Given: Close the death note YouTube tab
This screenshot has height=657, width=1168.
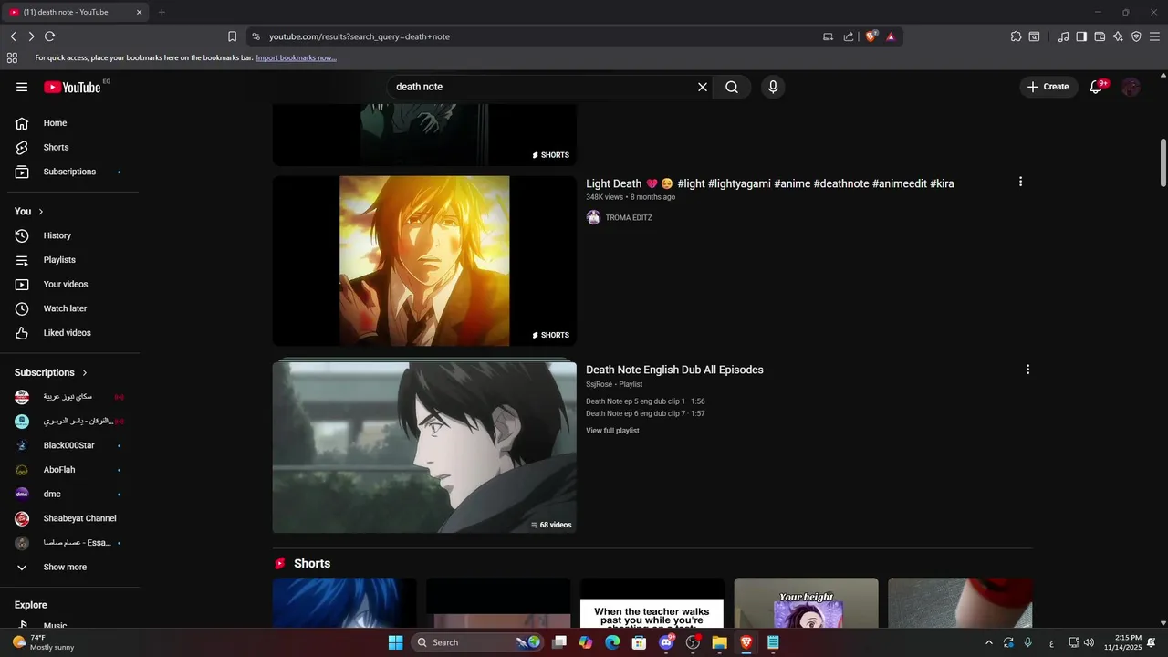Looking at the screenshot, I should coord(140,12).
